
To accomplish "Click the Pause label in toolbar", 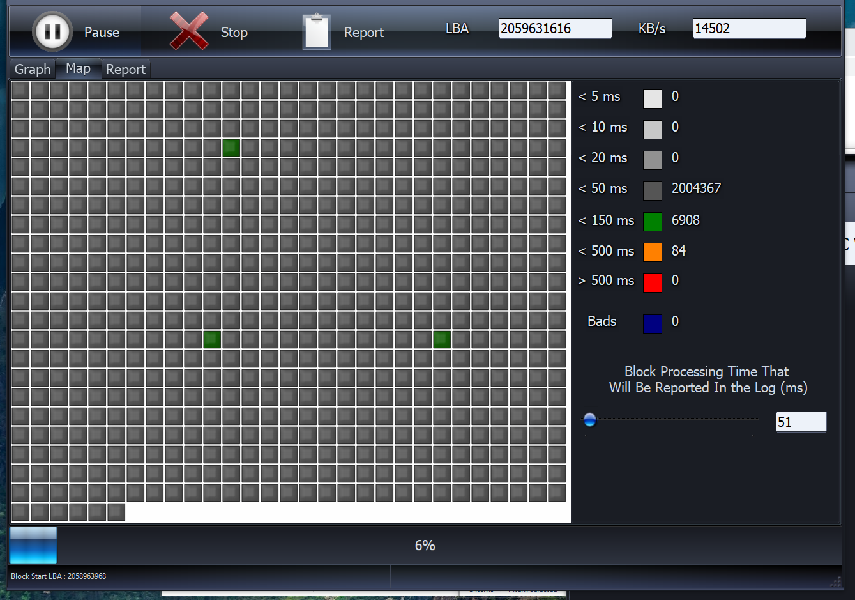I will click(x=102, y=33).
